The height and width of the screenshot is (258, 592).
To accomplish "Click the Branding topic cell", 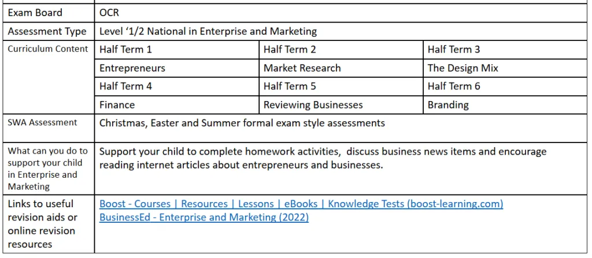I will click(x=448, y=105).
